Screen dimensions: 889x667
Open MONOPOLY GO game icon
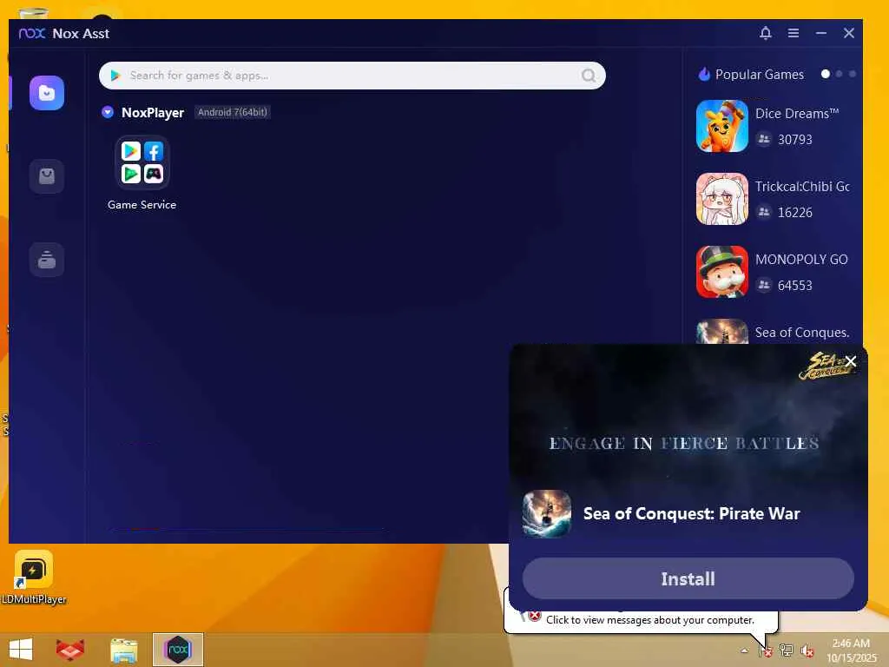click(721, 272)
